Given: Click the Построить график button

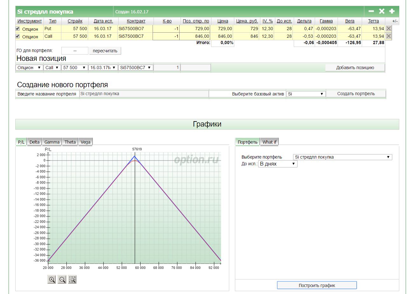Looking at the screenshot, I should click(x=317, y=285).
